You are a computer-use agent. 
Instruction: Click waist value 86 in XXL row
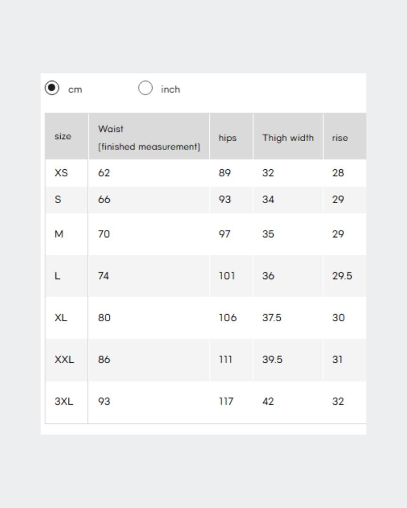(104, 359)
